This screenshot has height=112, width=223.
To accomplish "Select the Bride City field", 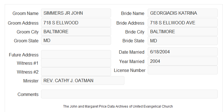I will pos(183,32).
